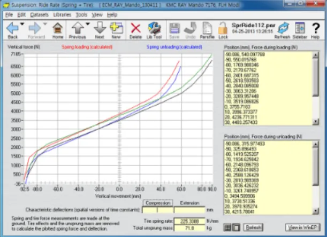Image resolution: width=327 pixels, height=237 pixels.
Task: Edit the Total unsprung mass field
Action: 189,228
